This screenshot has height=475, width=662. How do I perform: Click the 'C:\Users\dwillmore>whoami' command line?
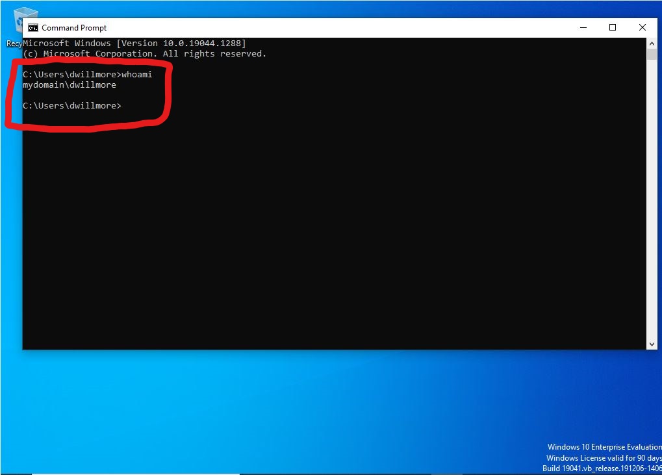pyautogui.click(x=88, y=74)
